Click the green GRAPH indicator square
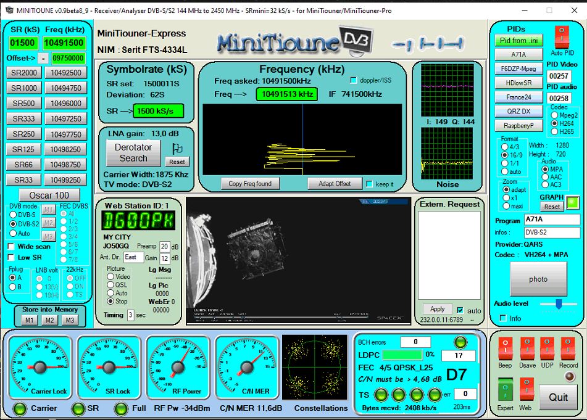The height and width of the screenshot is (420, 587). [572, 203]
